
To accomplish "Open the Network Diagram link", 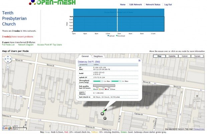I will [26, 45].
